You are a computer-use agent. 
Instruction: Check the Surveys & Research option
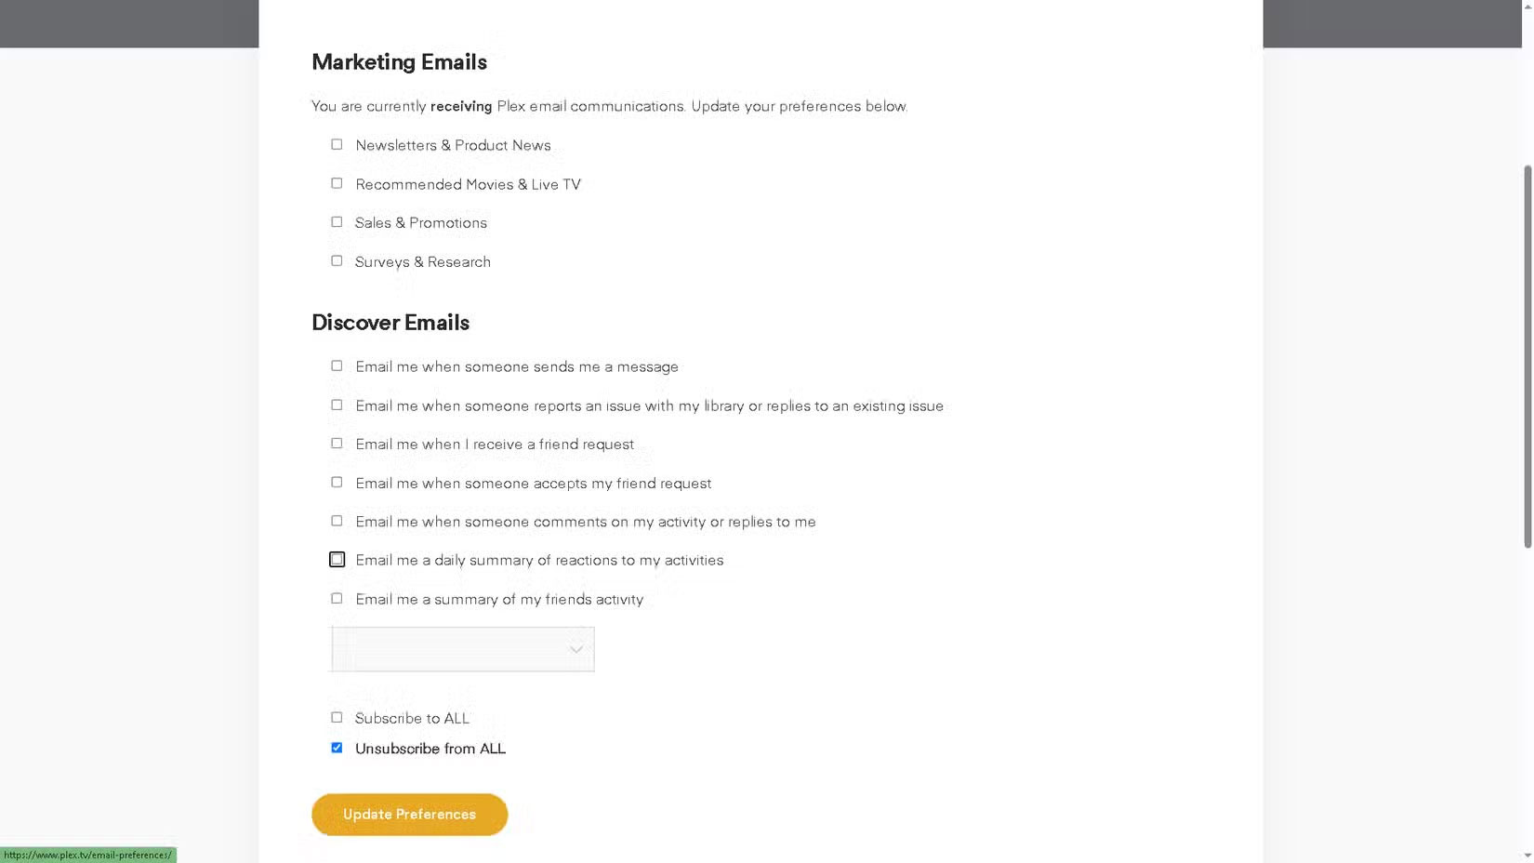pyautogui.click(x=337, y=260)
